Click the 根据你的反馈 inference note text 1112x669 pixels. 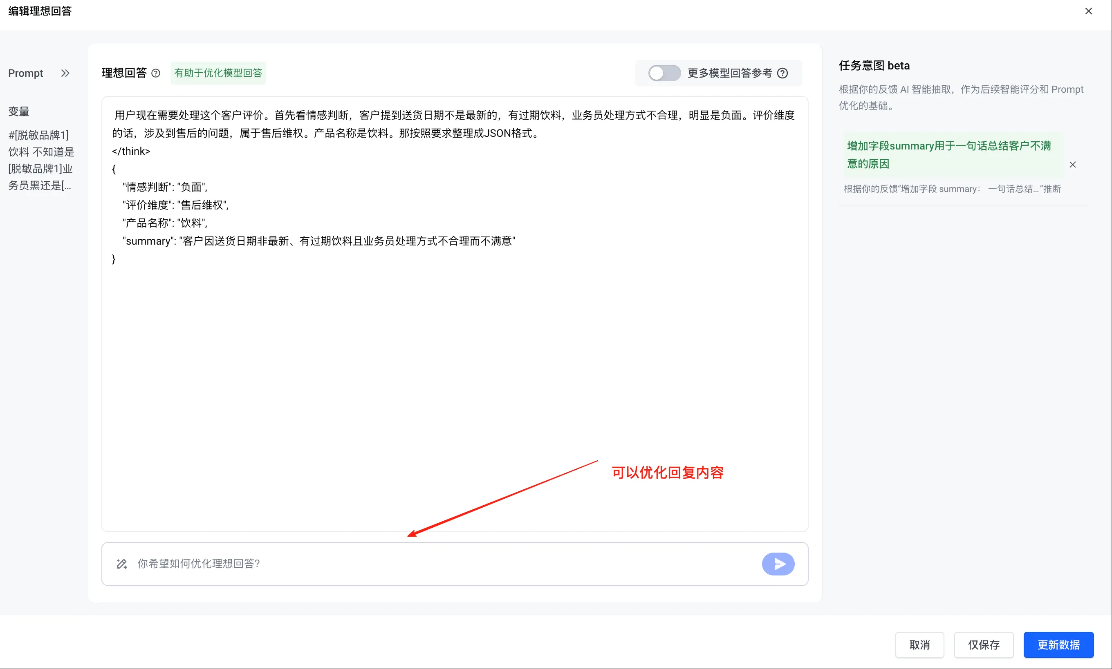pos(952,189)
